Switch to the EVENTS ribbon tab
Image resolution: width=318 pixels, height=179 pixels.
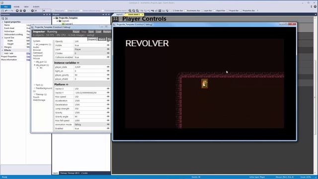coord(36,6)
